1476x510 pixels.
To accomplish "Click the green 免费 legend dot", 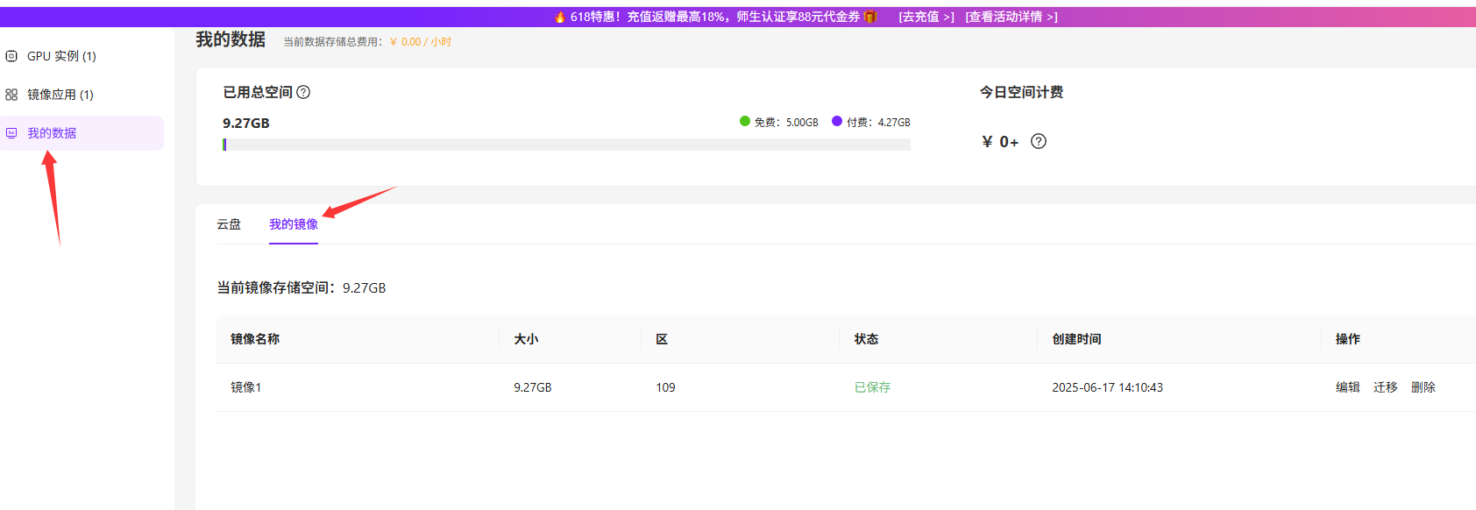I will [x=745, y=122].
